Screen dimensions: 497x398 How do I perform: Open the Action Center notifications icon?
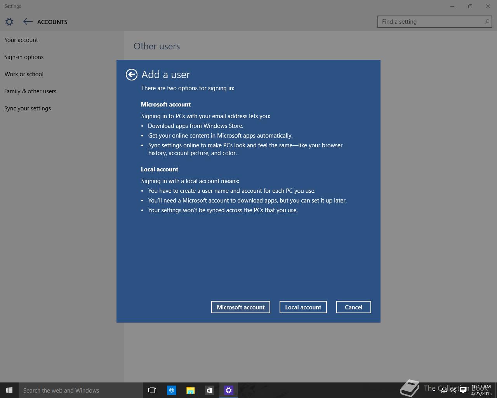(463, 390)
